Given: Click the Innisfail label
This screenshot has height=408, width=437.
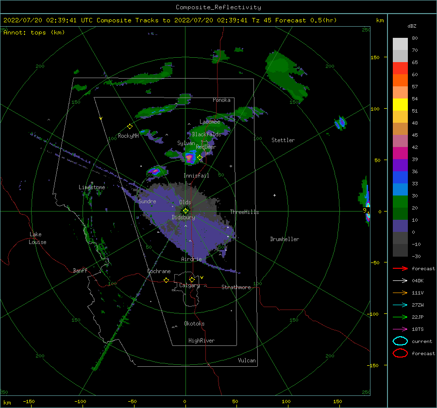Looking at the screenshot, I should click(196, 176).
